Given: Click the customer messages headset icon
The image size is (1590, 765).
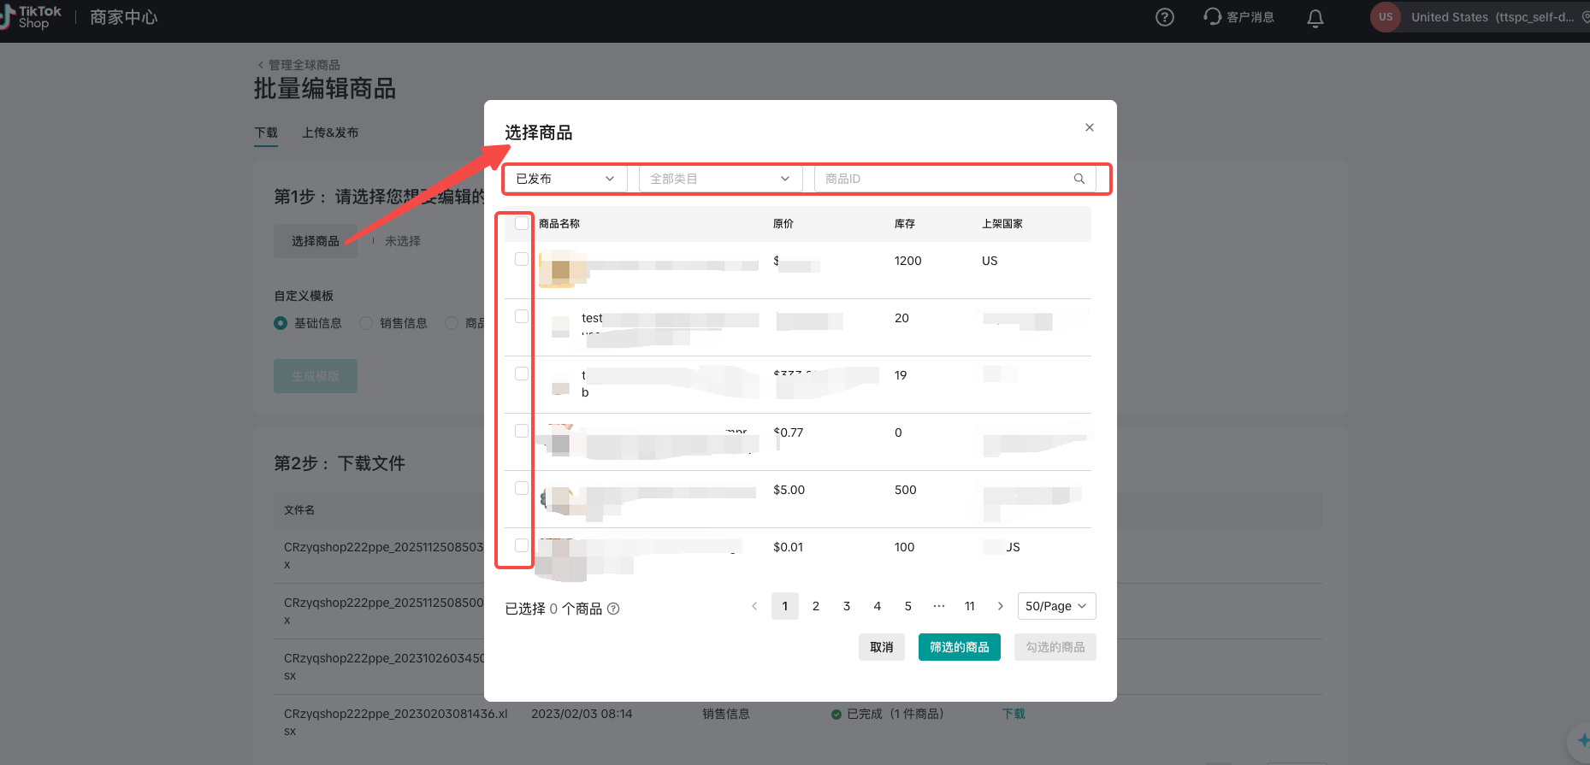Looking at the screenshot, I should point(1212,17).
